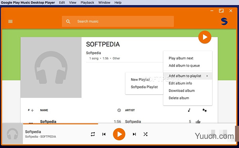Click Softpedia artist in track row

click(133, 121)
